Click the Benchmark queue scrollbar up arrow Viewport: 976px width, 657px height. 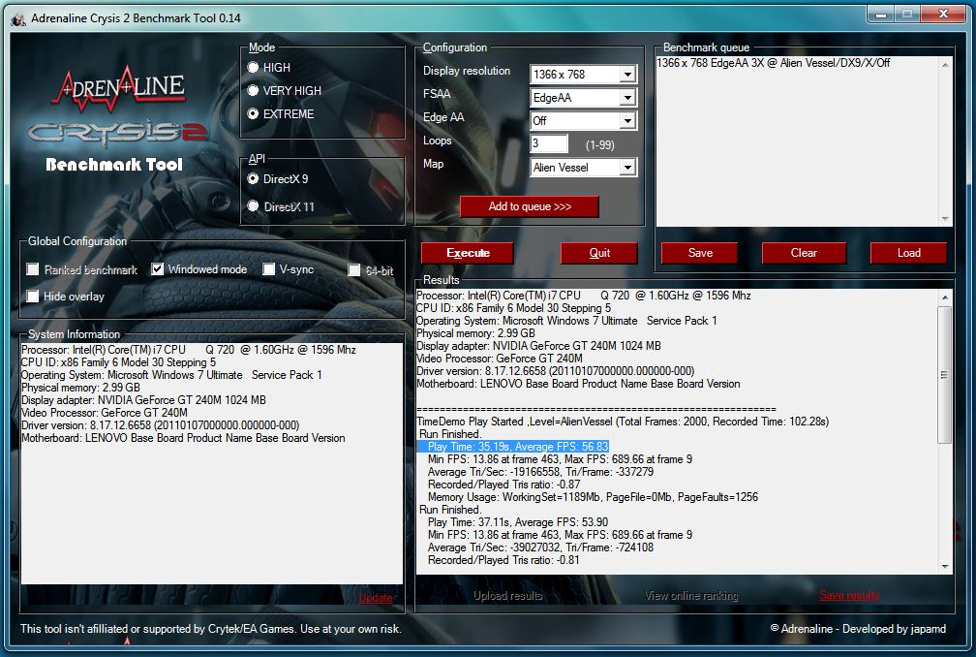945,65
